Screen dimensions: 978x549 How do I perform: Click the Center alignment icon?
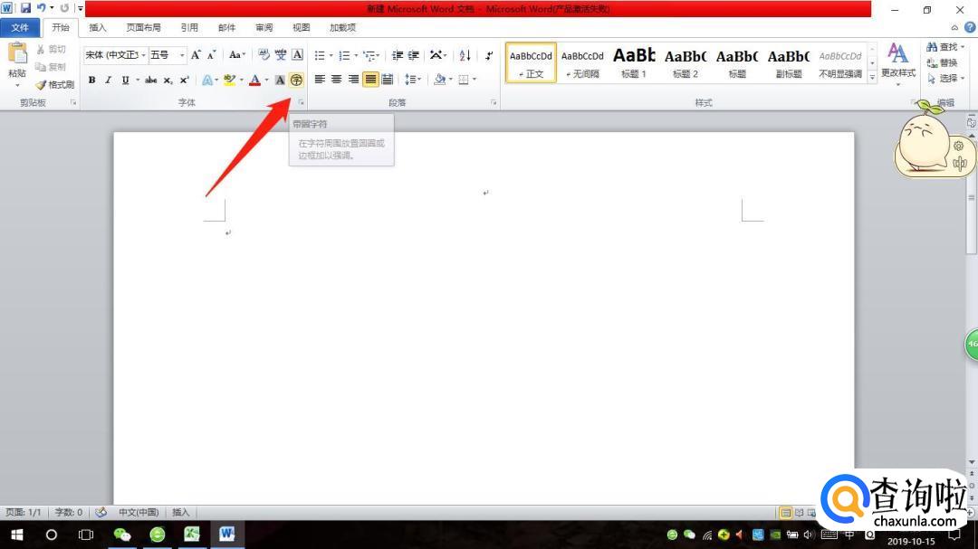click(336, 80)
